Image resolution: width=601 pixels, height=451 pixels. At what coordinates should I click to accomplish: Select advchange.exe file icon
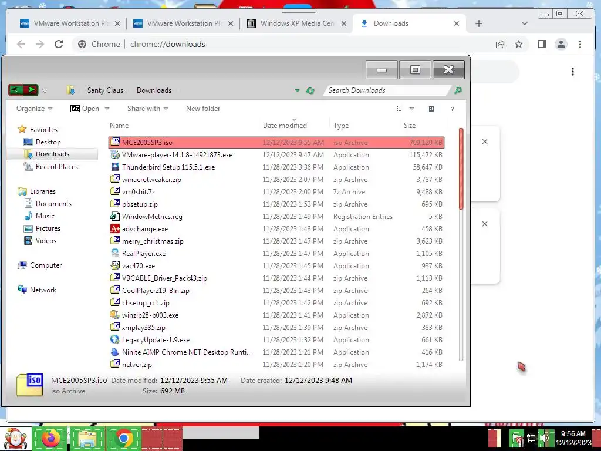[x=115, y=228]
